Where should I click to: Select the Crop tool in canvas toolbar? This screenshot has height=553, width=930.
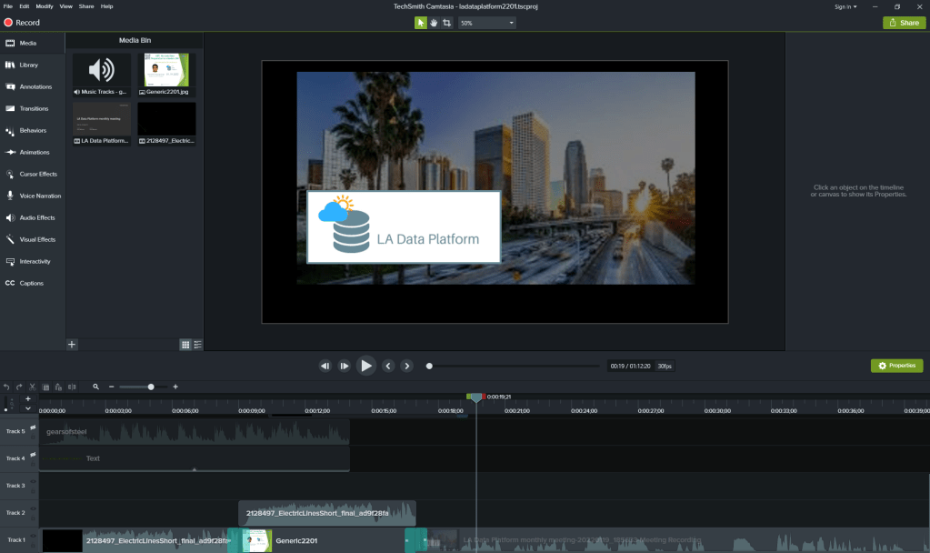(446, 23)
